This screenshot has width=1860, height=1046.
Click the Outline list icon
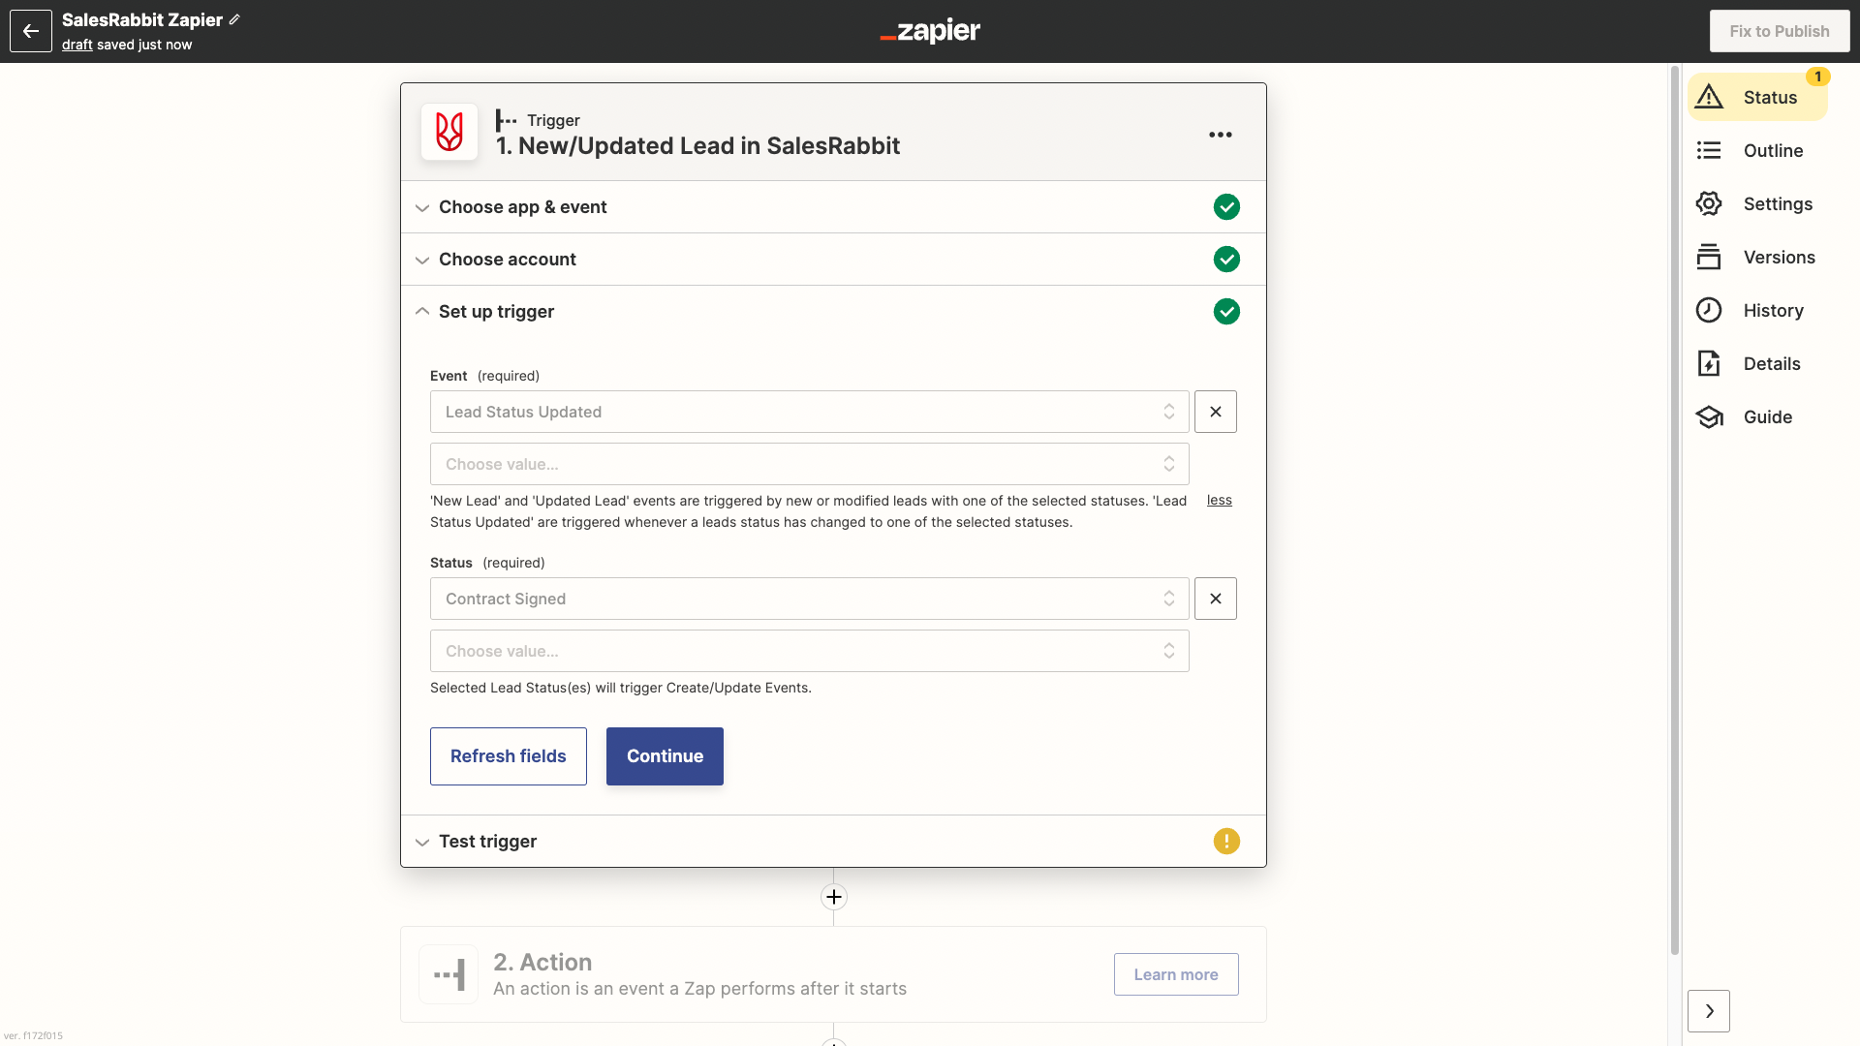coord(1709,150)
